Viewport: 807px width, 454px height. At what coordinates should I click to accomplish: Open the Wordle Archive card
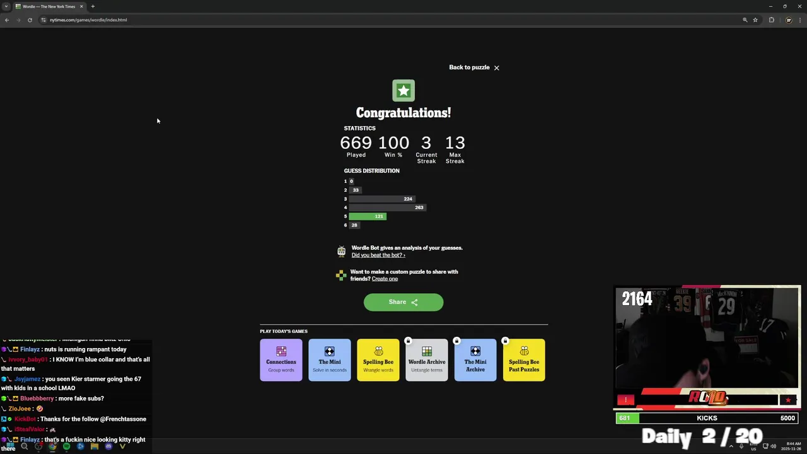click(x=427, y=360)
